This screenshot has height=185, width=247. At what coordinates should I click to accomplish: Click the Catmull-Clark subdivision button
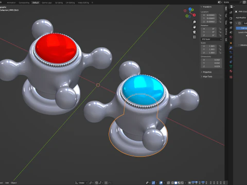click(241, 28)
